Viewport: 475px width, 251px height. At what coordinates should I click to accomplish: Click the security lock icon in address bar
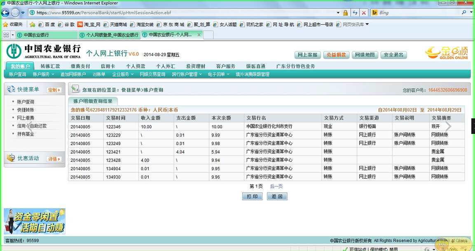pyautogui.click(x=345, y=13)
